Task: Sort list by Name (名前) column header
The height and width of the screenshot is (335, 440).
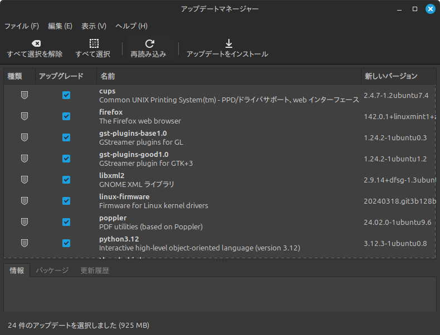Action: [x=108, y=76]
